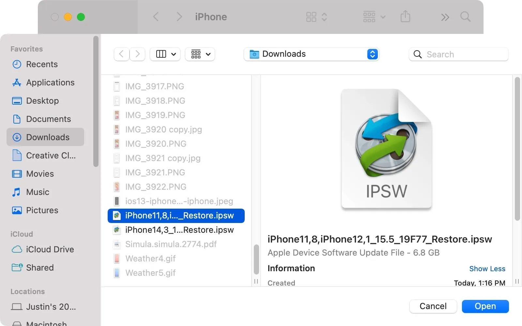The image size is (522, 326).
Task: Select iPhone11,8,i..._Restore.ipsw file row
Action: (x=176, y=215)
